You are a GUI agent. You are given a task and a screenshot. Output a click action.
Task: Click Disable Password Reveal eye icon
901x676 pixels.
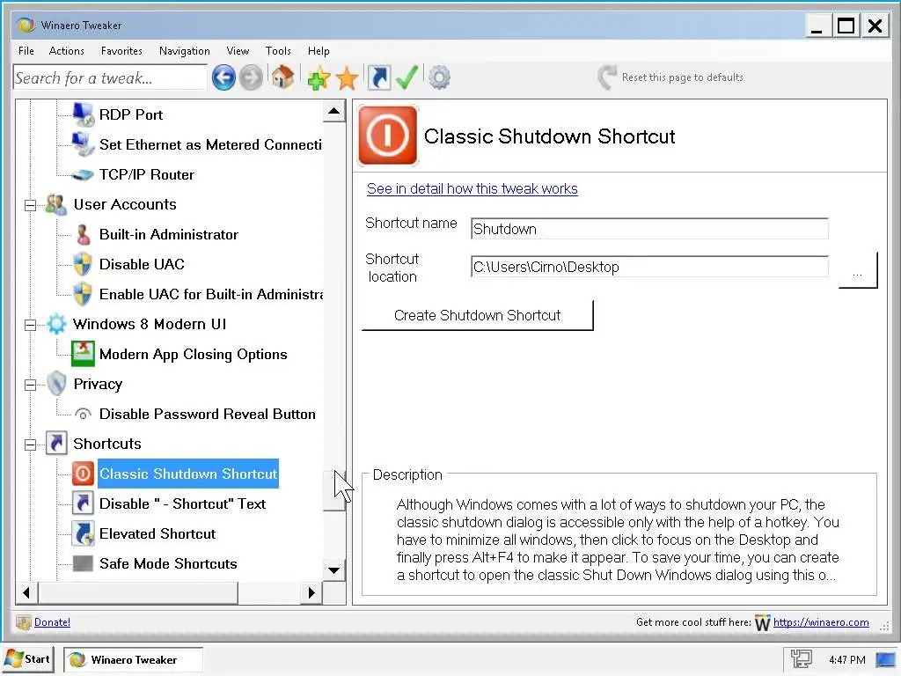tap(84, 414)
